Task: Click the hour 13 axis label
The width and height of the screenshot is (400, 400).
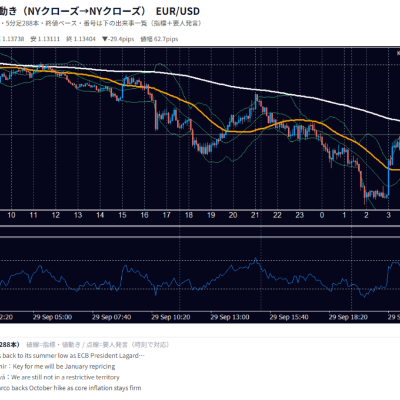Action: coord(78,215)
